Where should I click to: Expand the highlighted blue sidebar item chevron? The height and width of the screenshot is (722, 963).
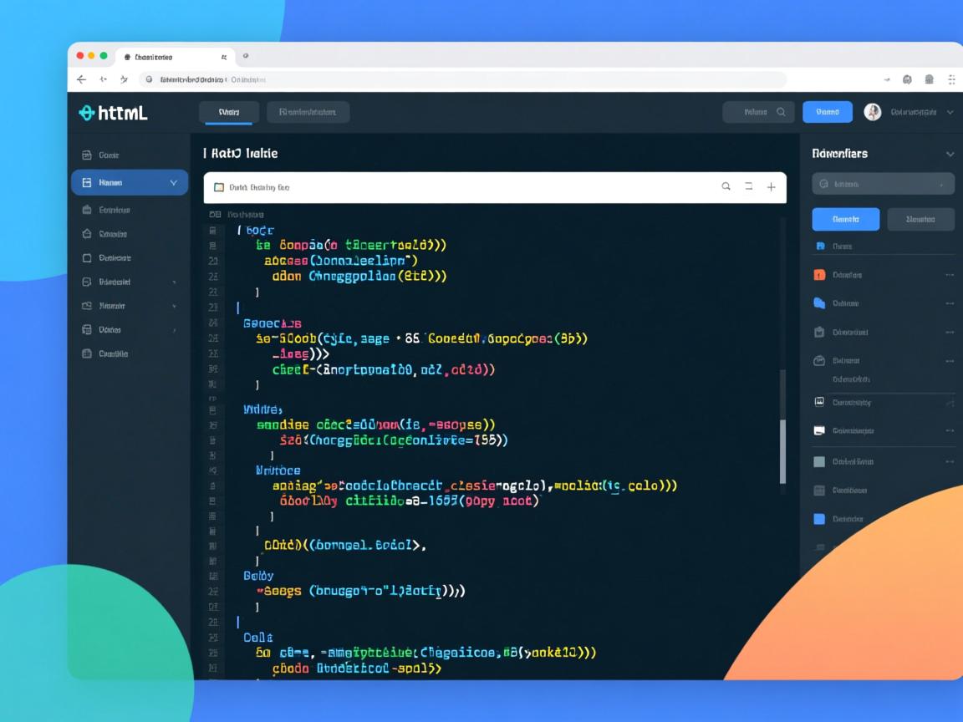[x=174, y=182]
